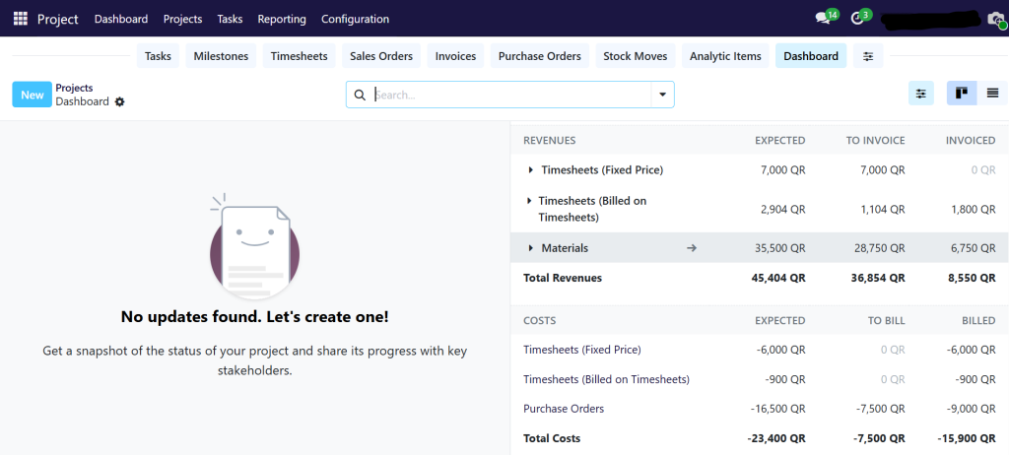Open the Tasks top menu

point(230,19)
